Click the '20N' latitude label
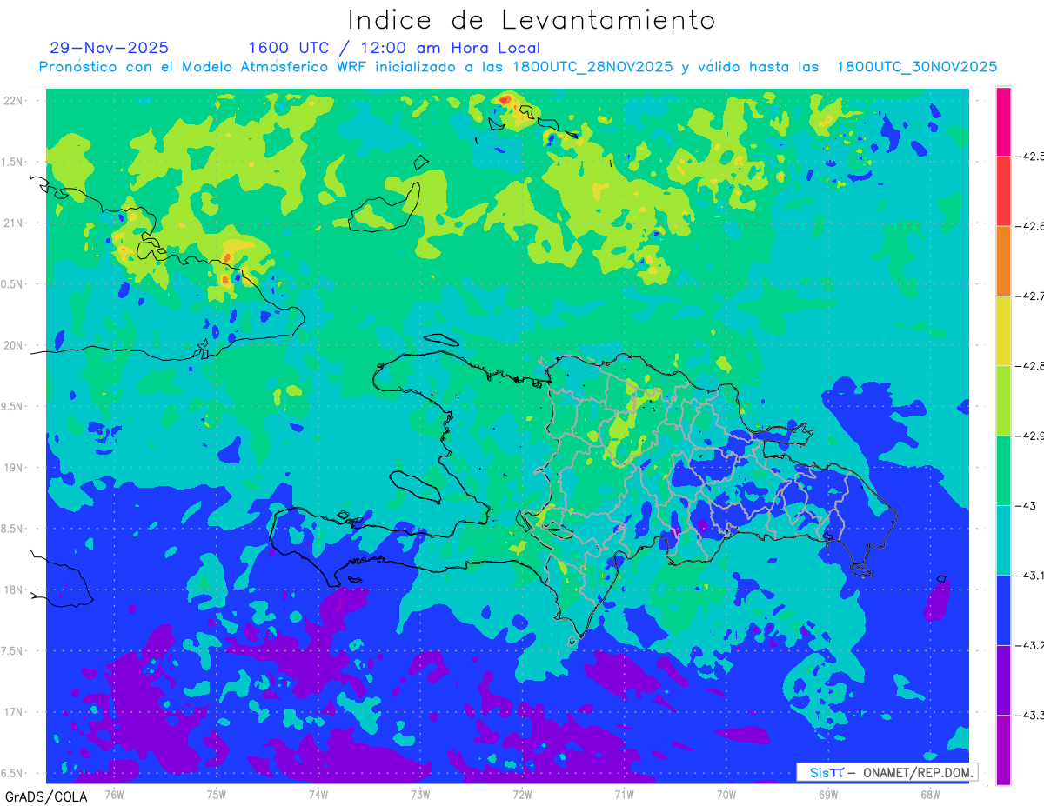1044x806 pixels. tap(15, 345)
